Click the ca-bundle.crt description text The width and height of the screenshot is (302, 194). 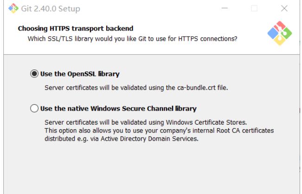click(x=136, y=87)
